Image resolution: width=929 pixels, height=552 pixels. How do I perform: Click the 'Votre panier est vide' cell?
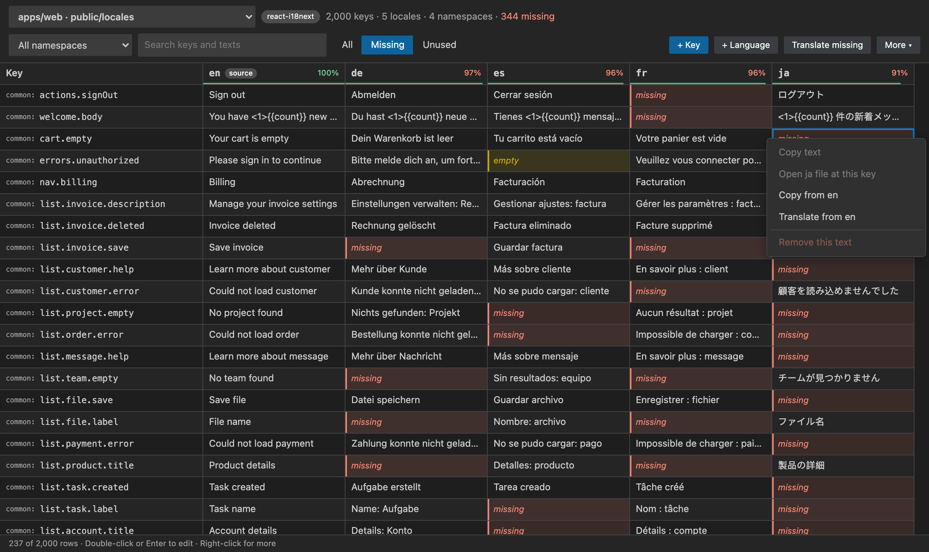[x=701, y=139]
